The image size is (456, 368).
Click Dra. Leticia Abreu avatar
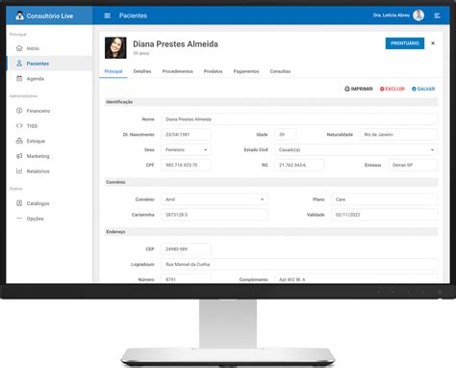point(418,15)
